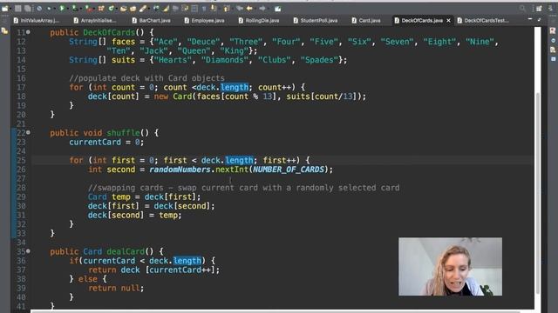558x313 pixels.
Task: Click the '//populate deck with Card objects' comment
Action: point(147,78)
